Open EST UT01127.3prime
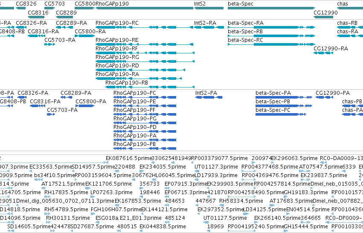Image resolution: width=363 pixels, height=233 pixels. tap(216, 167)
